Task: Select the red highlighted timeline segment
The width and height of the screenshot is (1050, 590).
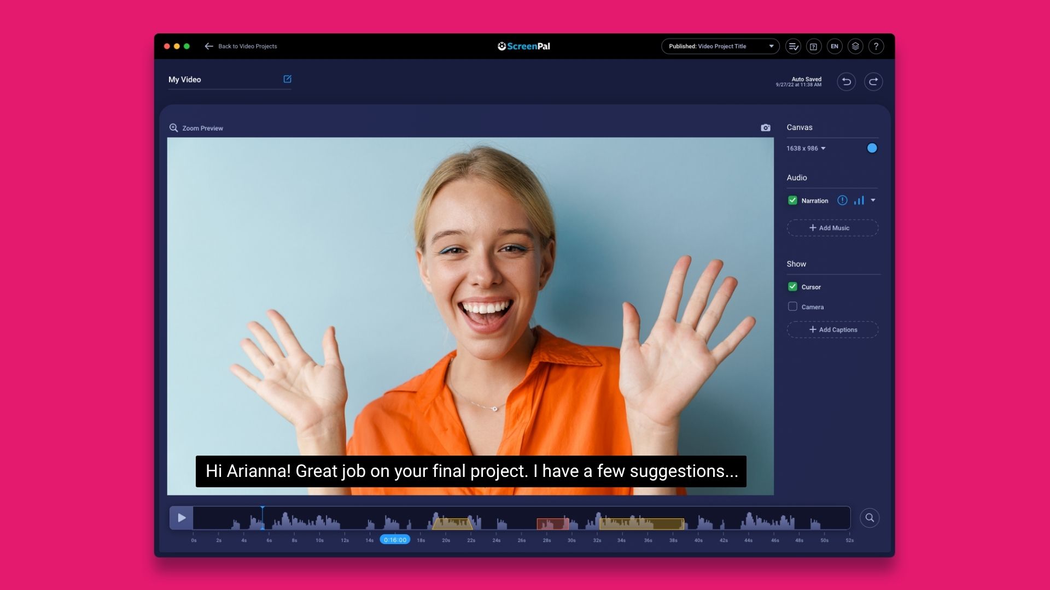Action: pyautogui.click(x=553, y=524)
